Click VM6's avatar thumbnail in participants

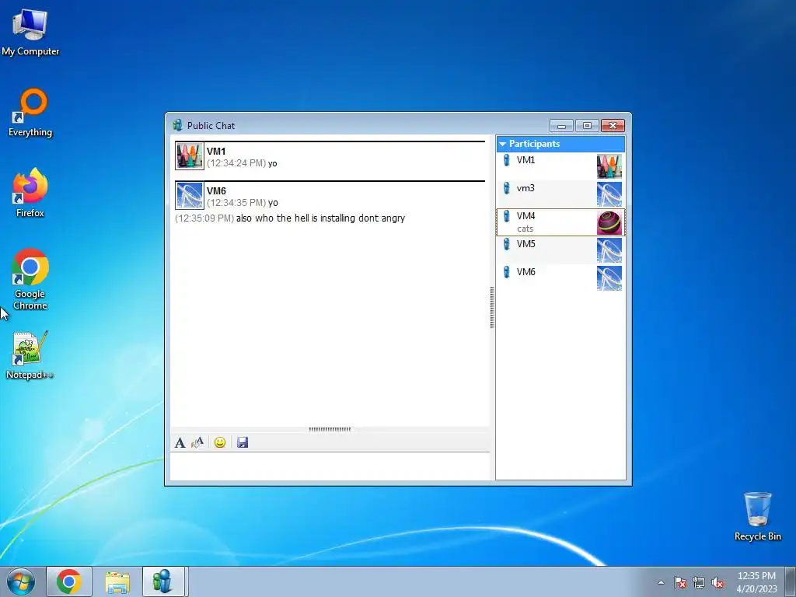tap(609, 278)
